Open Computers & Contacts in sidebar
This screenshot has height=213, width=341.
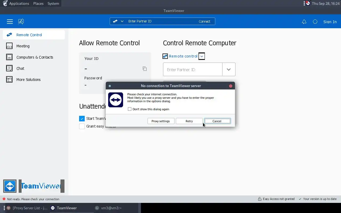(x=34, y=57)
